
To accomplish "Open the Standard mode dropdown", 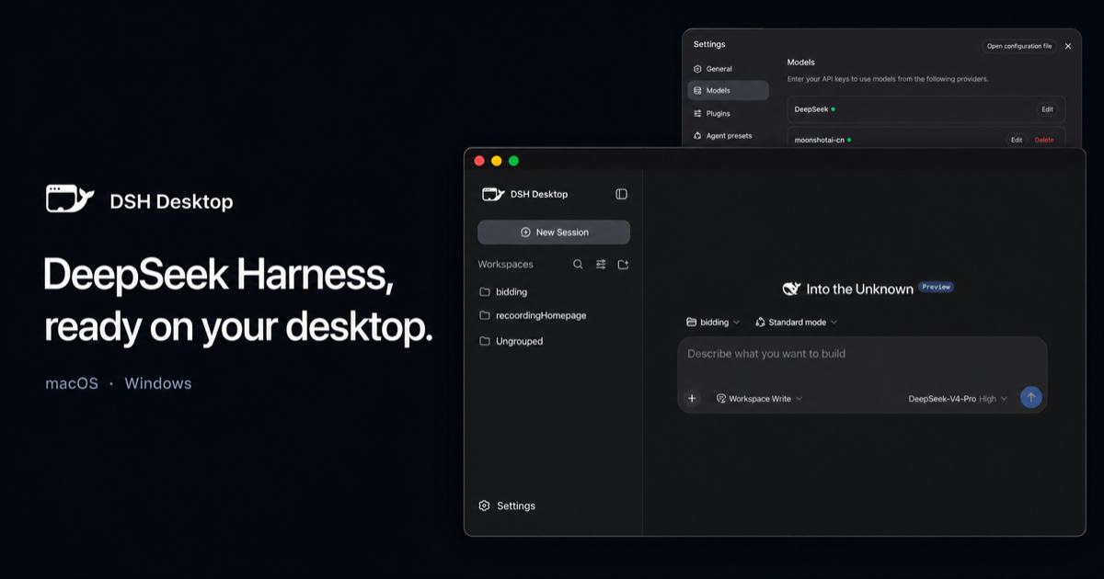I will [x=796, y=323].
